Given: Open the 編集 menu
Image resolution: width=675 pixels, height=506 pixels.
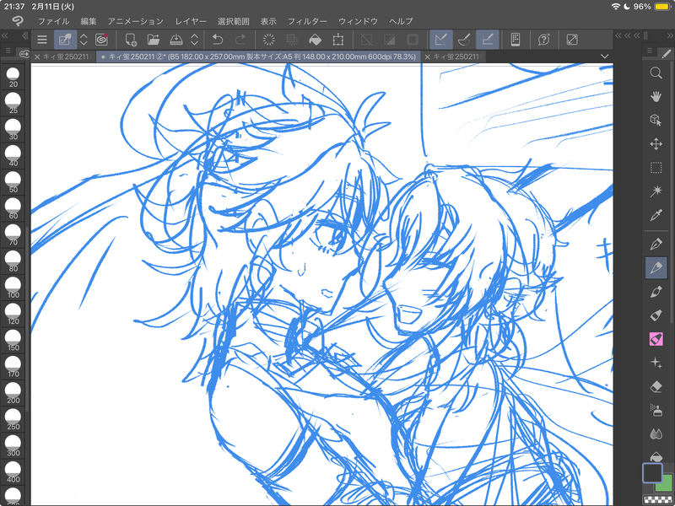Looking at the screenshot, I should tap(89, 21).
